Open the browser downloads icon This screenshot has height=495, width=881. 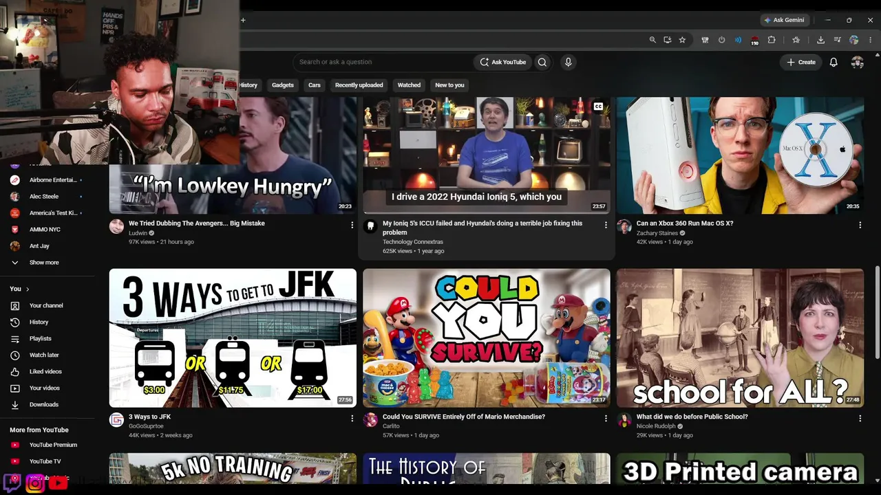[x=820, y=40]
